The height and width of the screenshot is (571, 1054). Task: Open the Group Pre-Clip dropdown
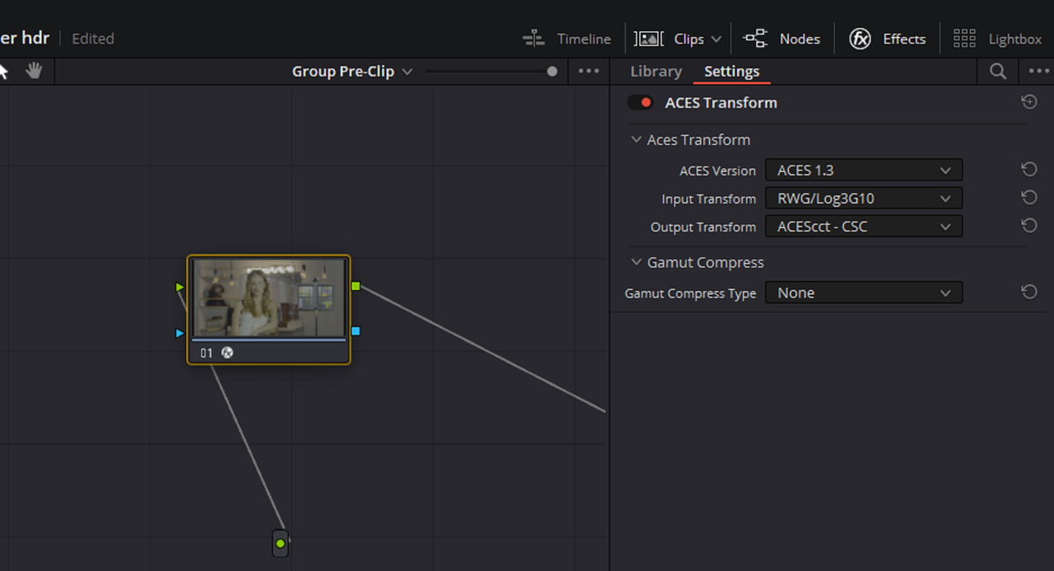click(352, 71)
